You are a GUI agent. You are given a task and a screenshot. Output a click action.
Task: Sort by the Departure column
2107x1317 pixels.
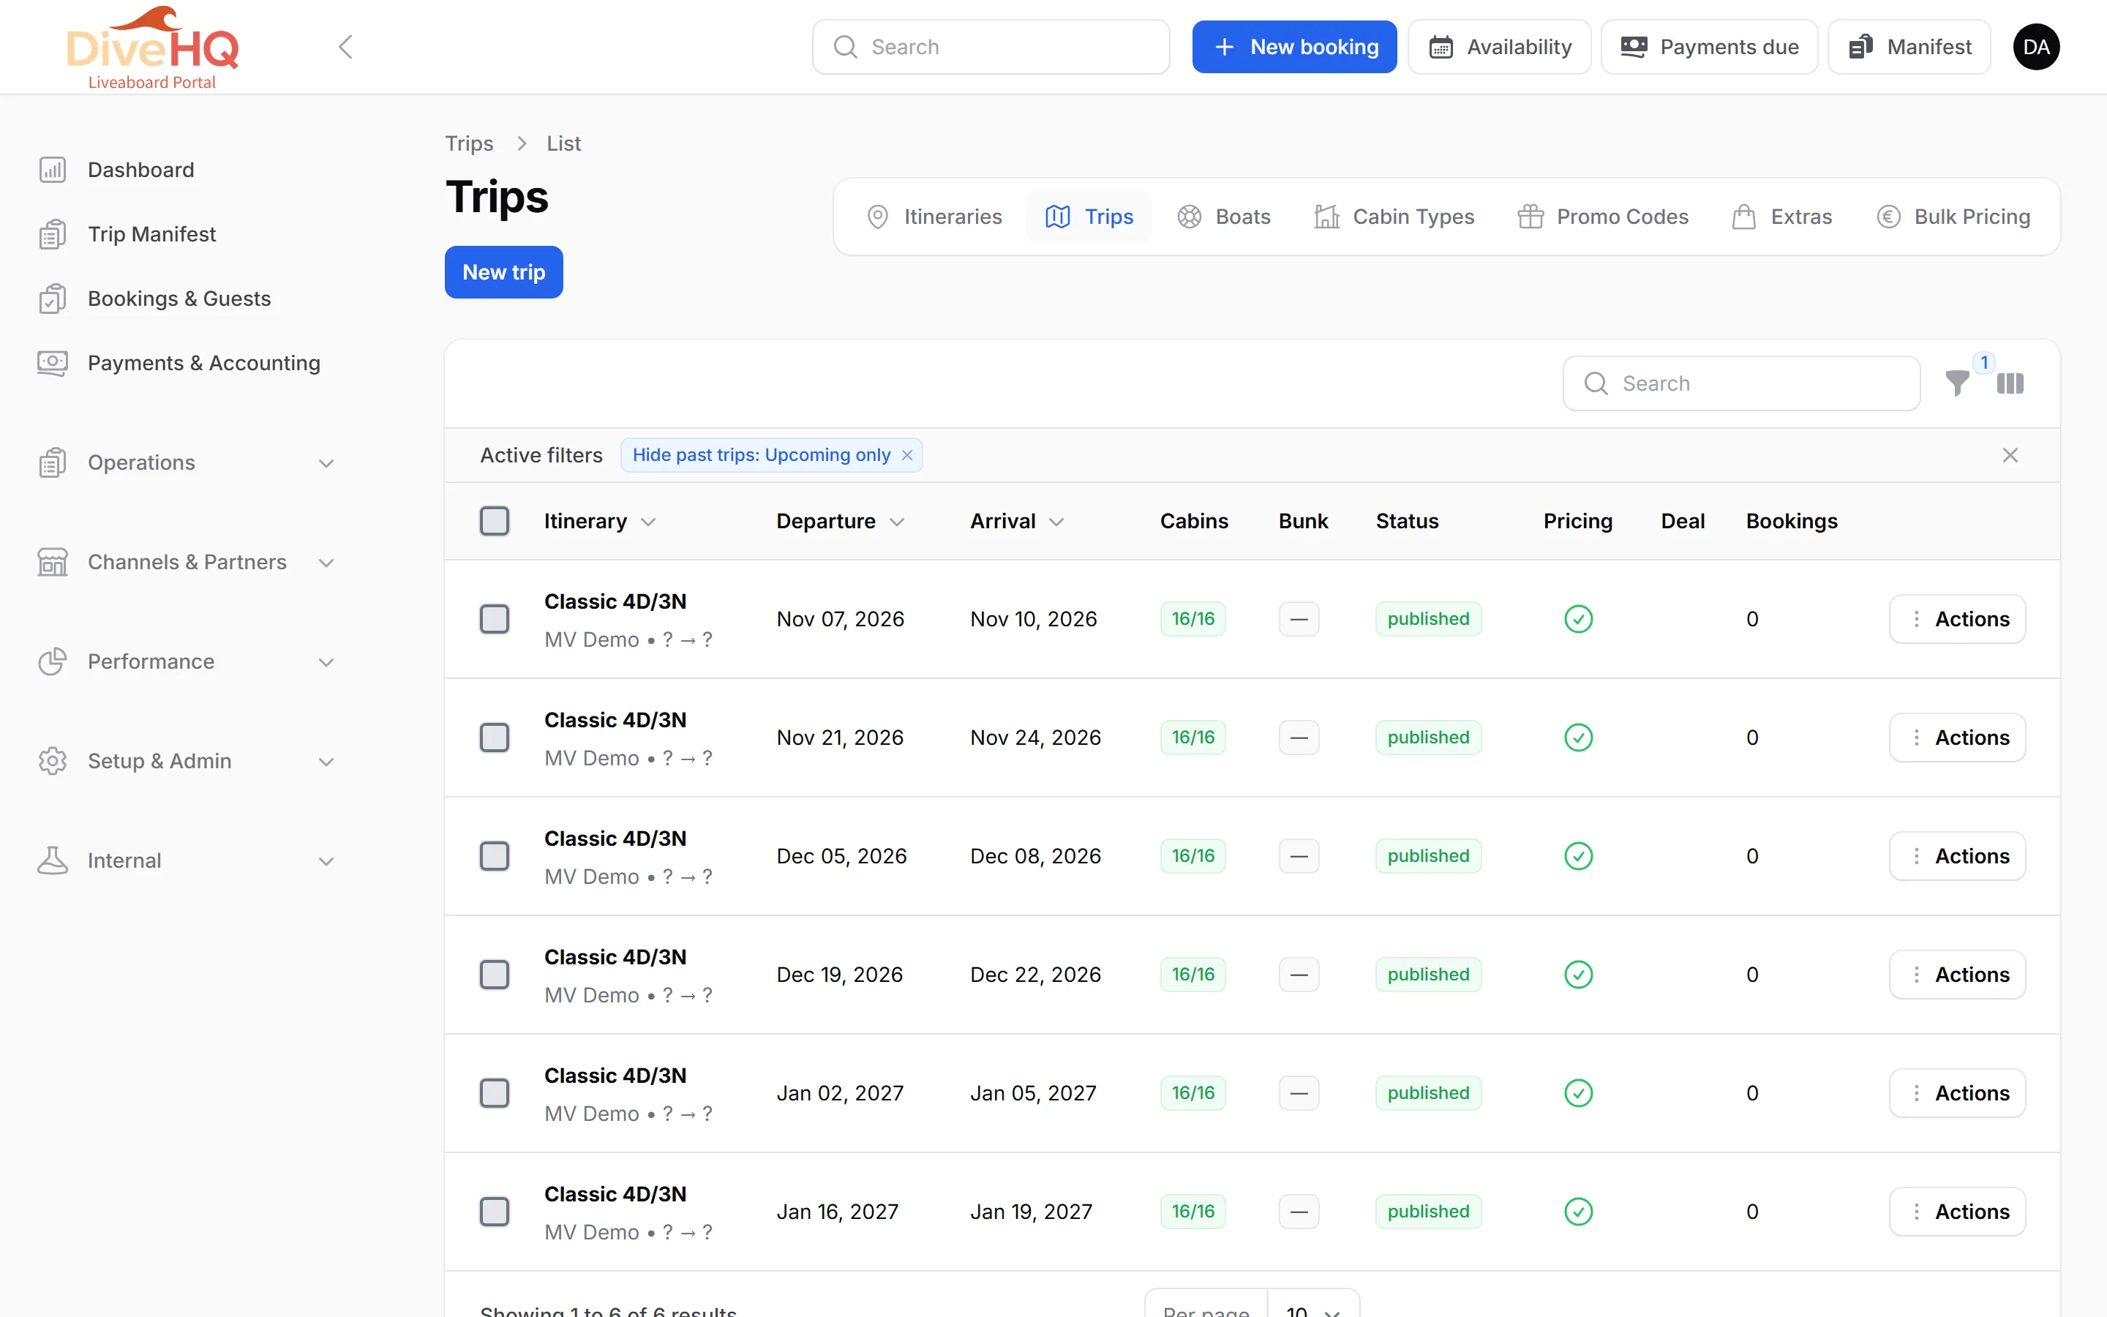(x=840, y=521)
